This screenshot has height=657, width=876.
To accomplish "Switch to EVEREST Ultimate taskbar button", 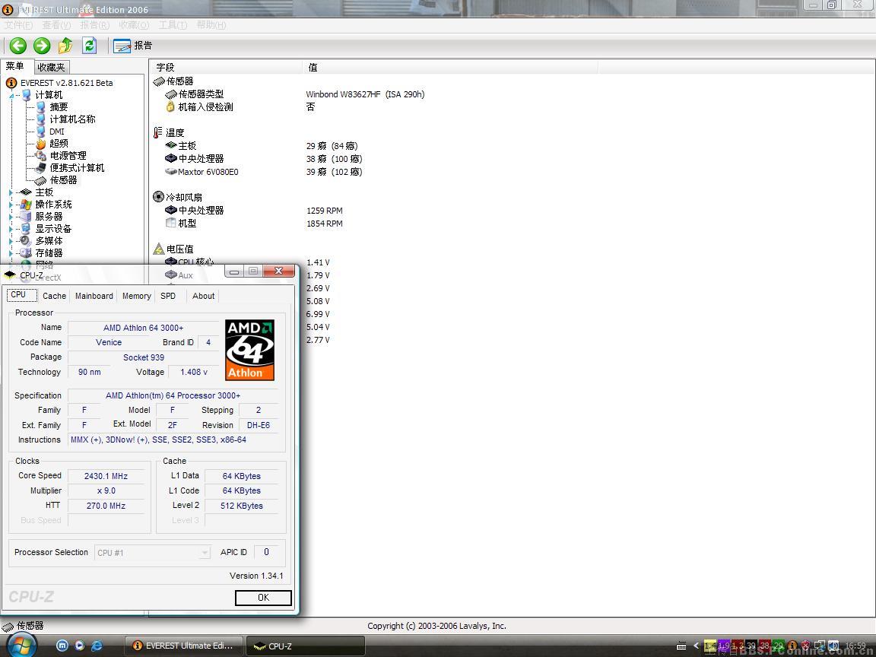I will click(x=182, y=646).
